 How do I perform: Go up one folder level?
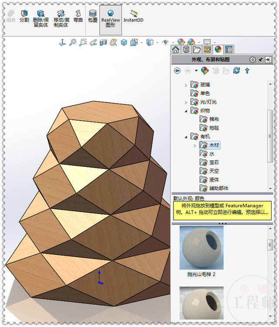[x=247, y=71]
